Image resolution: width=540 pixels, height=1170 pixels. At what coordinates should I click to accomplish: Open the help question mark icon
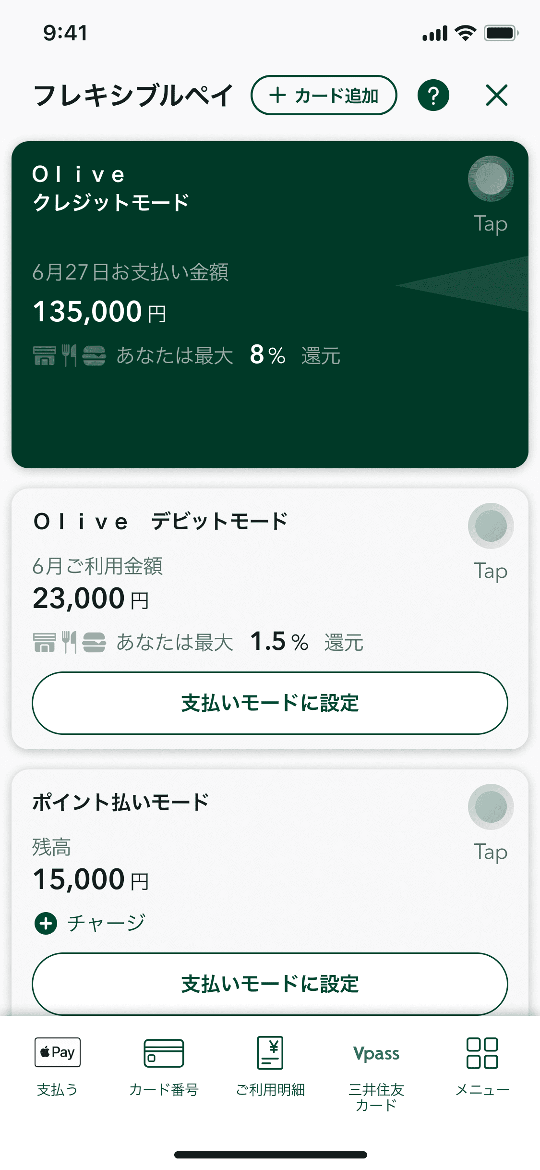tap(433, 95)
